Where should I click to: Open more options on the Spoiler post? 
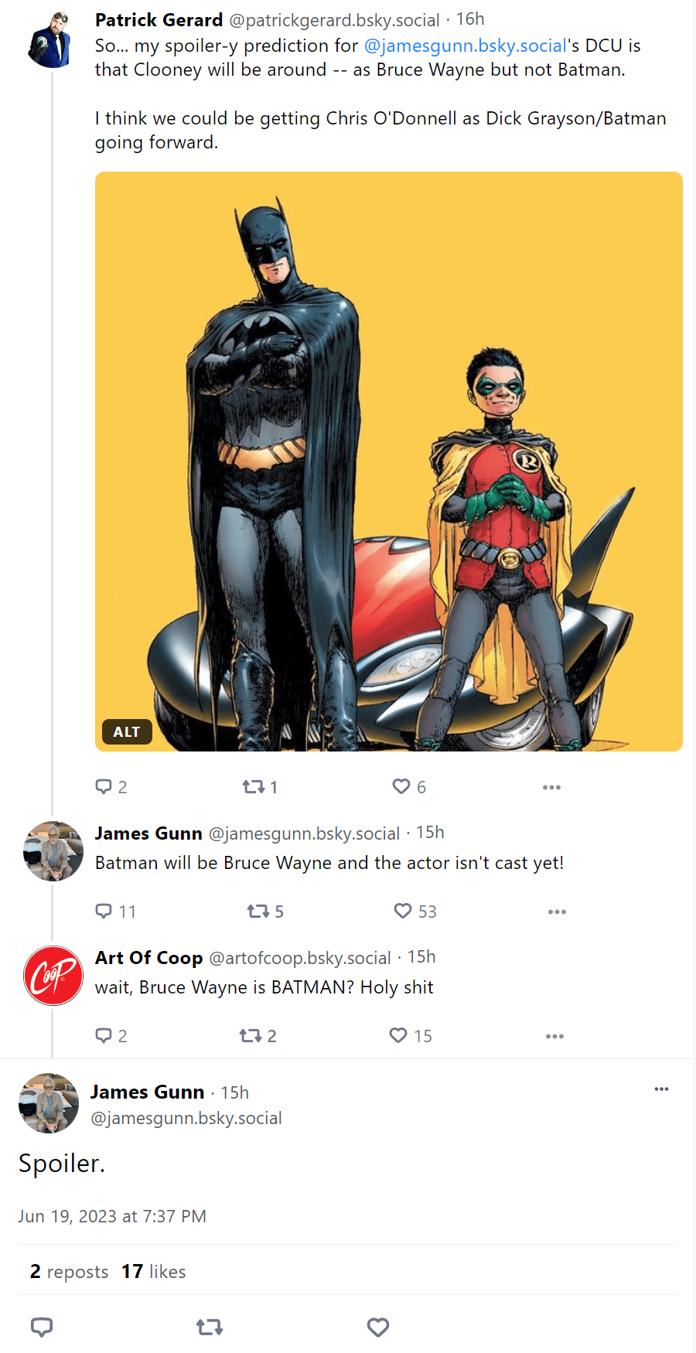pos(661,1089)
